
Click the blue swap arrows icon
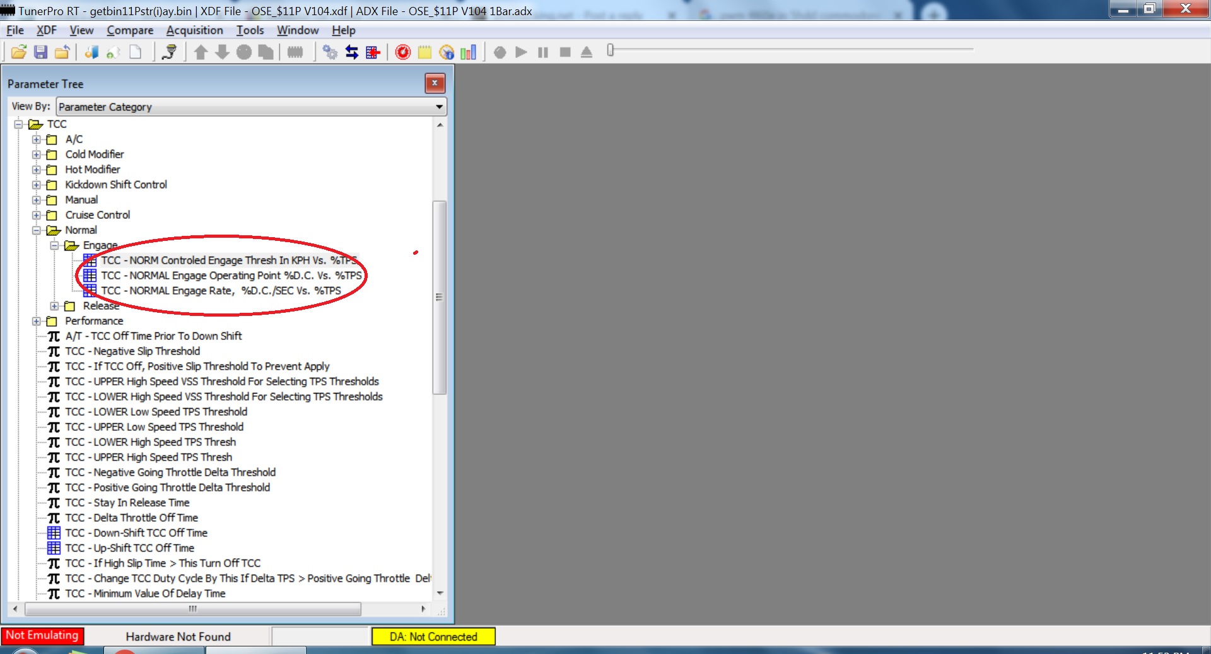[x=351, y=52]
